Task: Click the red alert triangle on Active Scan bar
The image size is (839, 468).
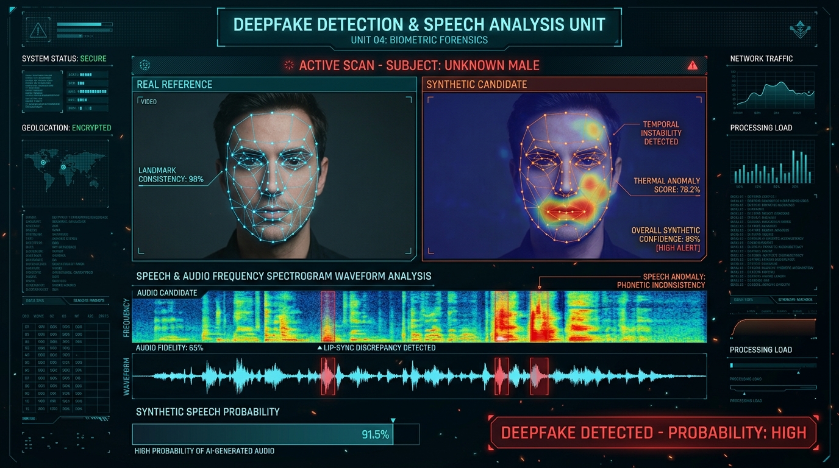Action: click(x=692, y=65)
